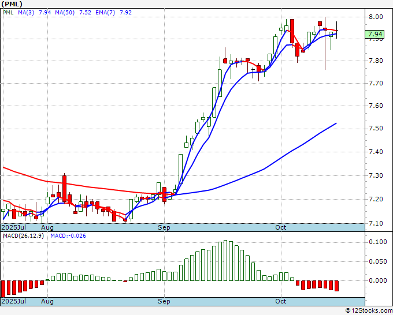Click the 8.00 price axis label
Image resolution: width=393 pixels, height=315 pixels.
(376, 17)
